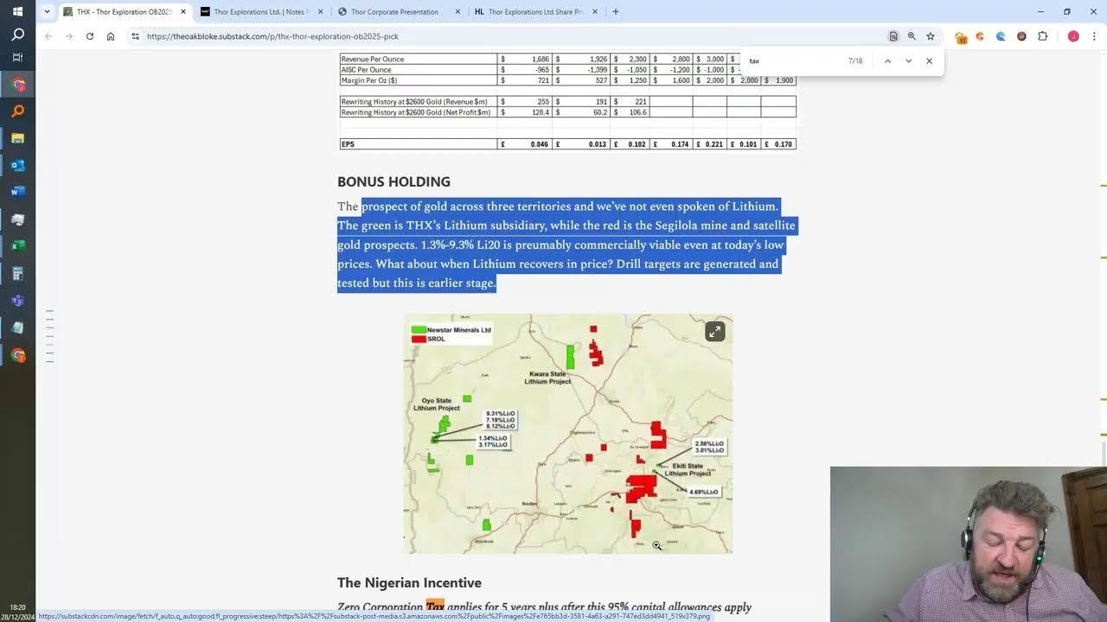Open File Explorer from the taskbar
This screenshot has width=1107, height=622.
click(17, 138)
